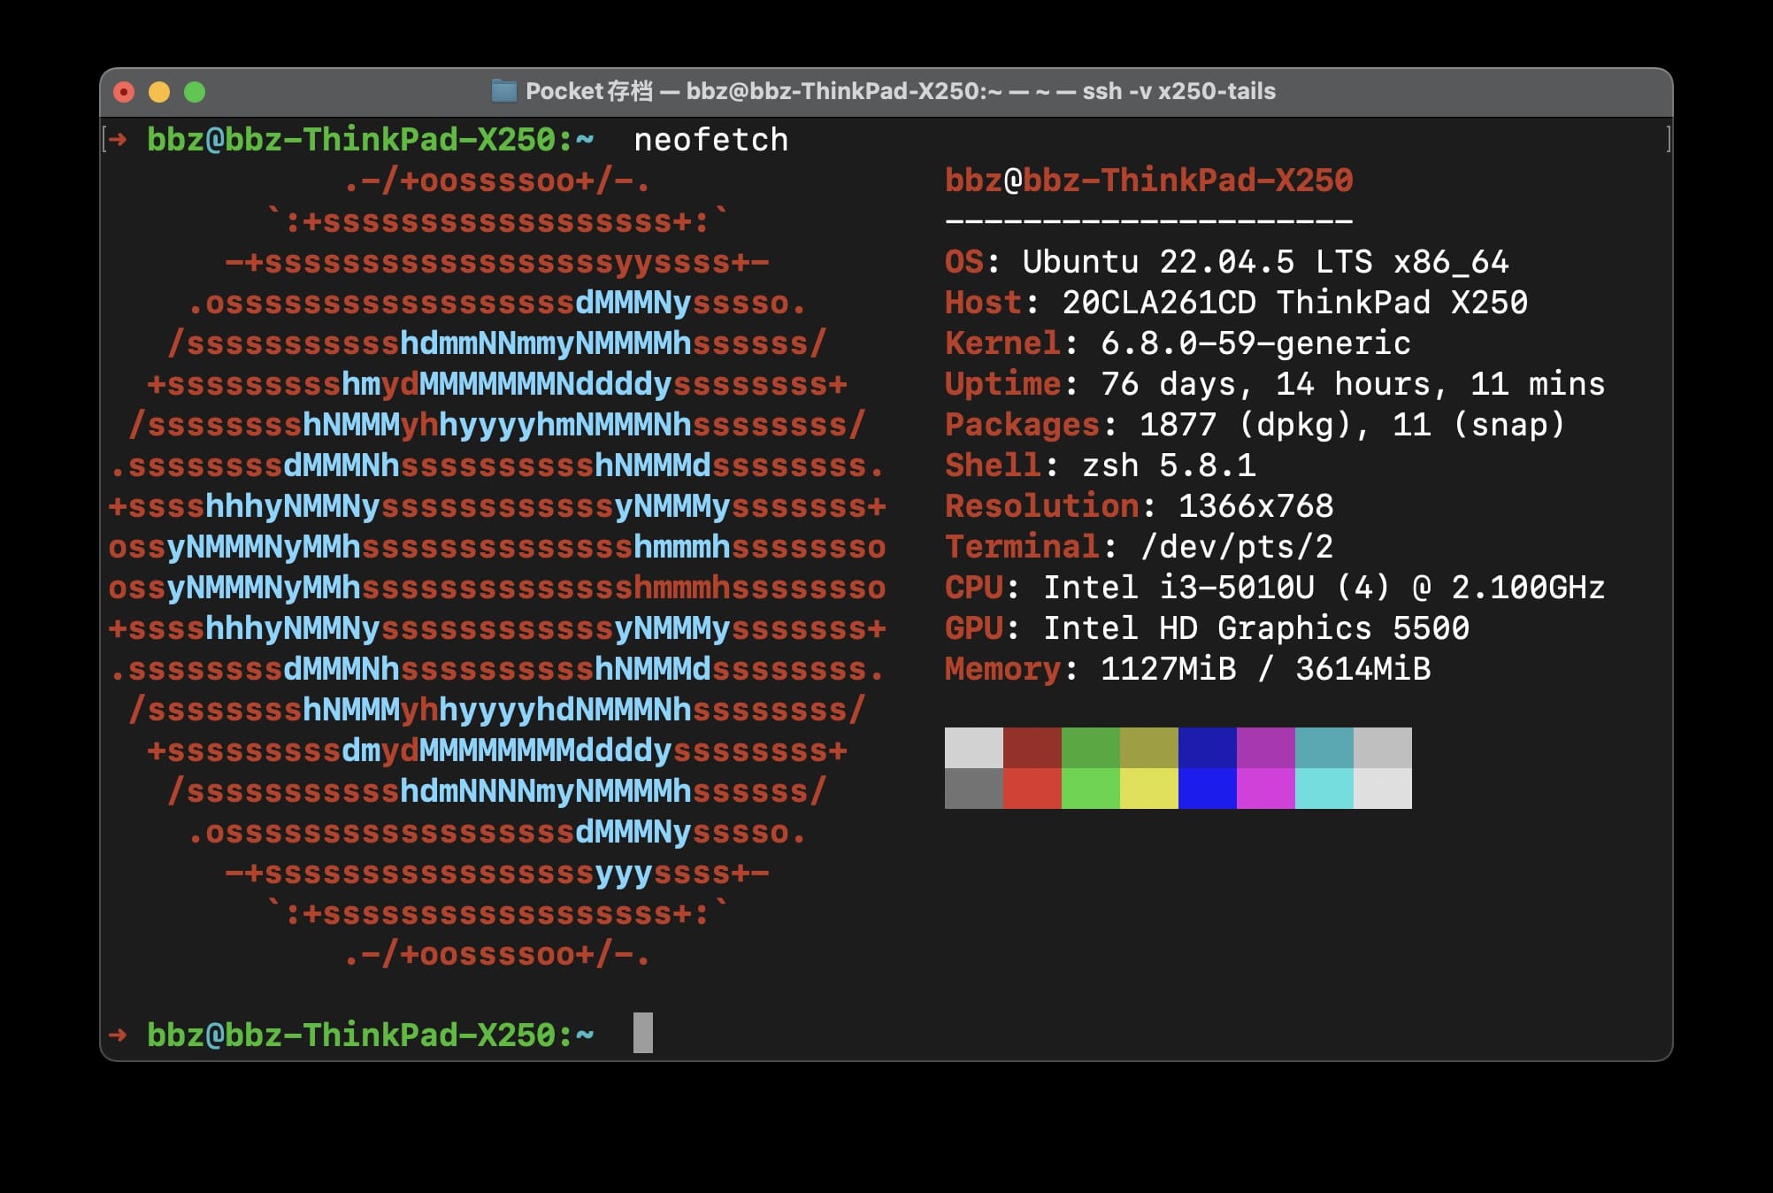This screenshot has width=1773, height=1193.
Task: Click the red arrow before neofetch prompt
Action: point(118,139)
